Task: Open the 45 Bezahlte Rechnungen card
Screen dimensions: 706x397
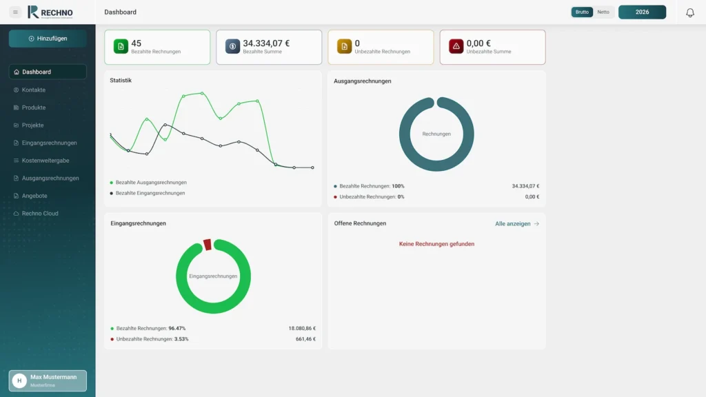Action: pyautogui.click(x=157, y=48)
